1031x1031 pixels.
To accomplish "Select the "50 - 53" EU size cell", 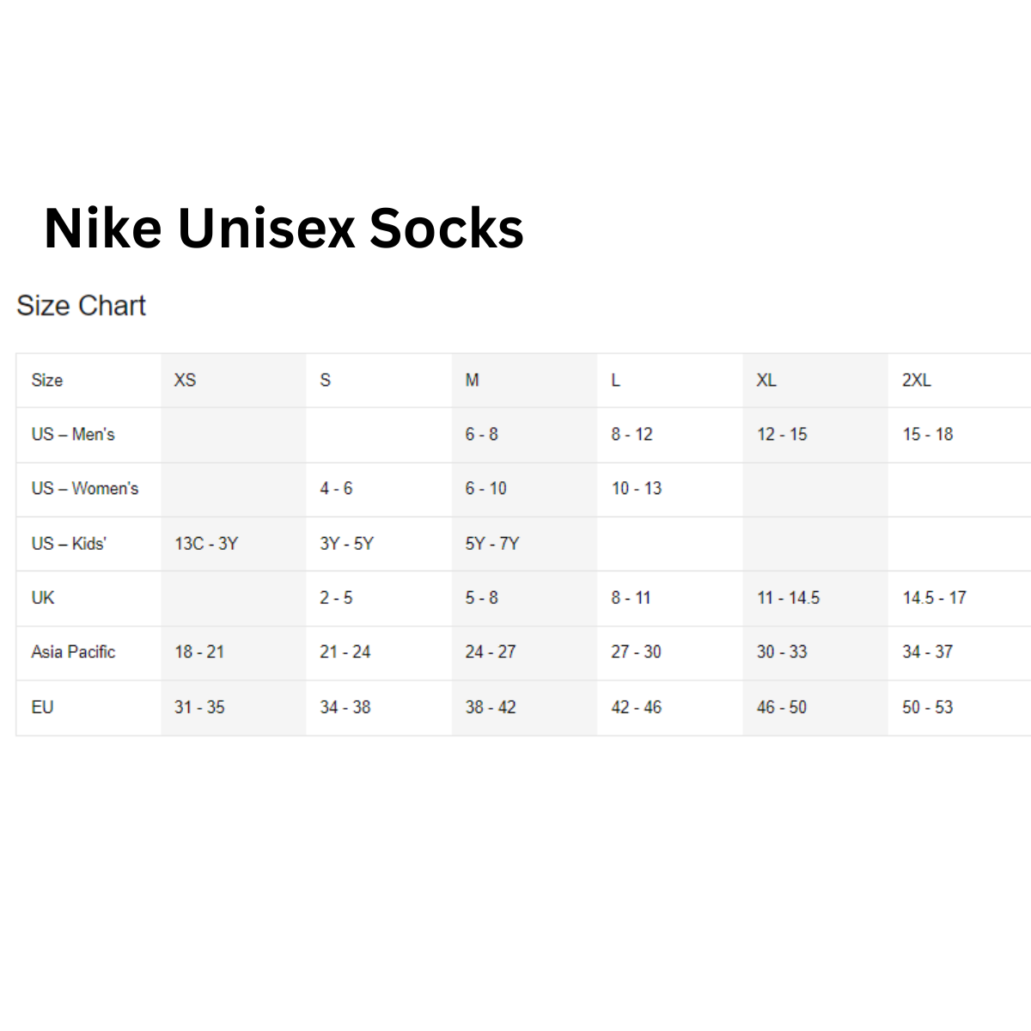I will pyautogui.click(x=928, y=707).
